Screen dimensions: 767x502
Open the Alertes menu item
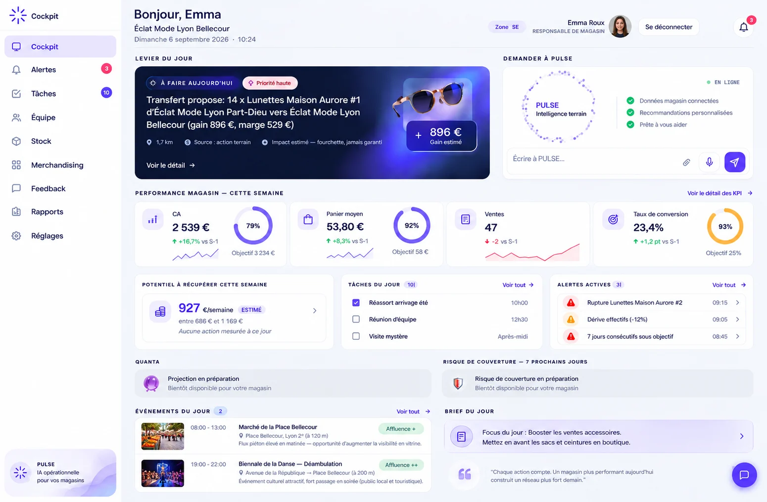click(60, 70)
